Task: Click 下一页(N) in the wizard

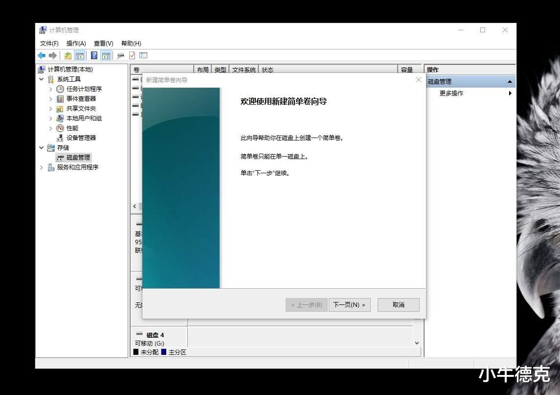Action: (349, 304)
